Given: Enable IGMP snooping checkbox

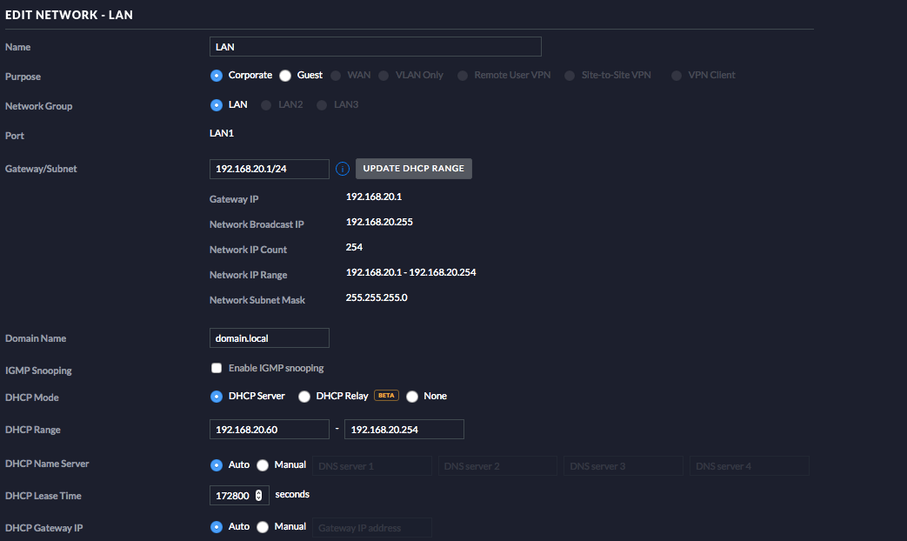Looking at the screenshot, I should click(217, 368).
